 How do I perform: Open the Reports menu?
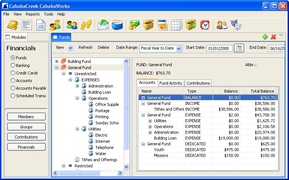pos(33,14)
